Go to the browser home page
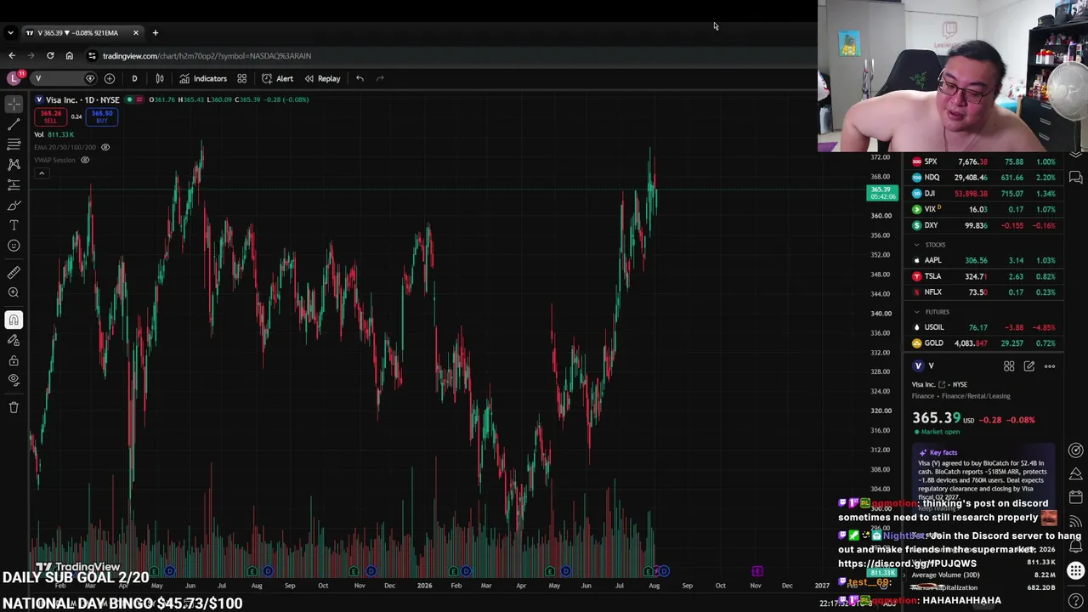1088x612 pixels. (70, 55)
